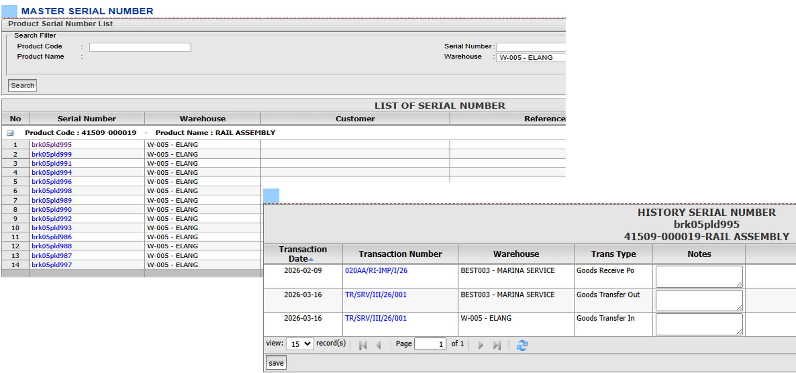
Task: Open serial number brk05pld999 link
Action: tap(52, 154)
